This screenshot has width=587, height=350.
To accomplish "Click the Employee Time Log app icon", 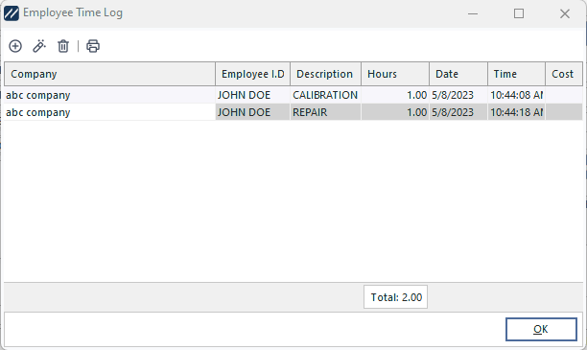I will [12, 13].
